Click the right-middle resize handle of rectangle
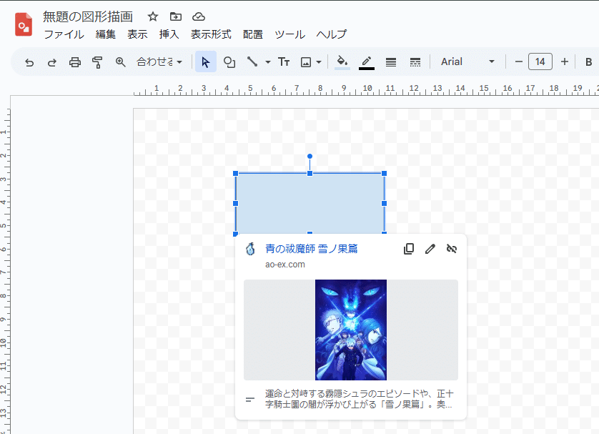The height and width of the screenshot is (434, 599). tap(385, 203)
